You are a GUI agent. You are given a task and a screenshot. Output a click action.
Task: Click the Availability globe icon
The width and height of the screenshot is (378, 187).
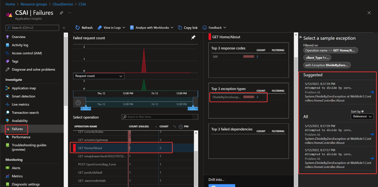click(7, 121)
